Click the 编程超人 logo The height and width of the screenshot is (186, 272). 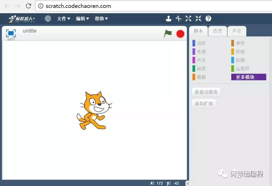point(22,19)
